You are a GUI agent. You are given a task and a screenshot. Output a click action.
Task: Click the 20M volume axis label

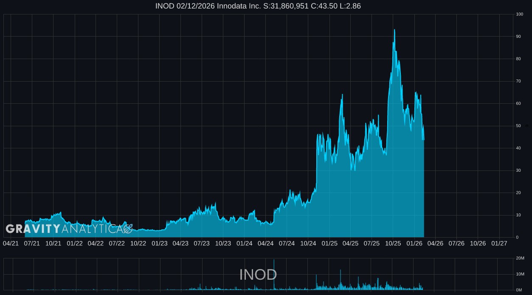point(520,258)
